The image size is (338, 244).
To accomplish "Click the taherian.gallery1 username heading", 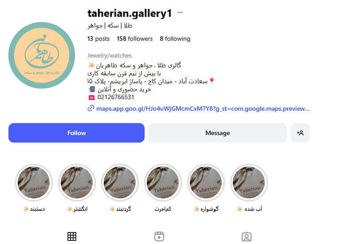I will click(130, 13).
